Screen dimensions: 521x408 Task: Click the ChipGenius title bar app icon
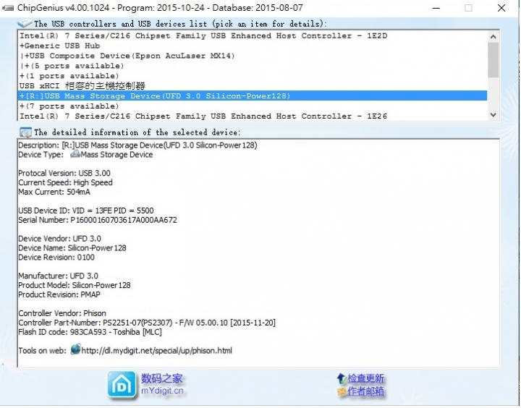coord(8,8)
